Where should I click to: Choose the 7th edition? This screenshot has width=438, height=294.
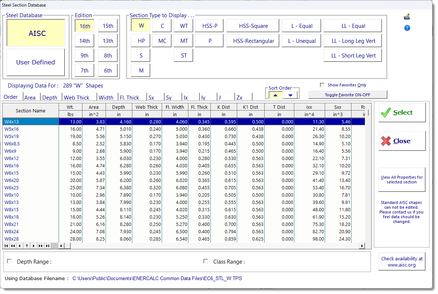pyautogui.click(x=85, y=71)
